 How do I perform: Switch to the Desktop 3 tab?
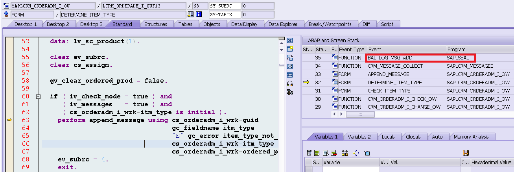pyautogui.click(x=91, y=24)
